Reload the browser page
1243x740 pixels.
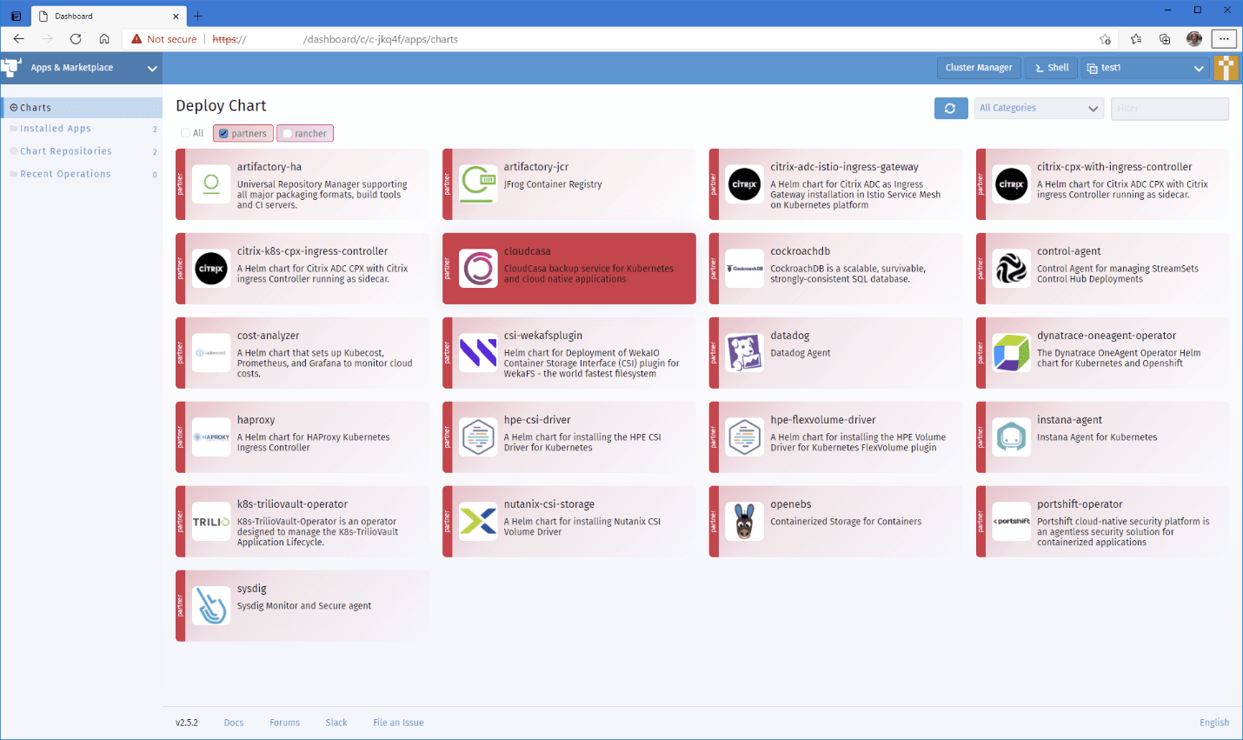pos(76,38)
